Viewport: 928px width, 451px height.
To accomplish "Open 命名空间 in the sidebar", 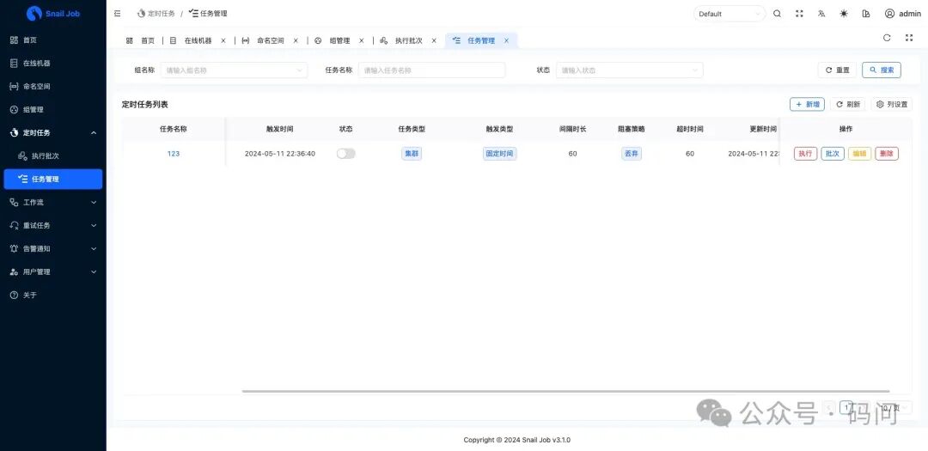I will (52, 87).
